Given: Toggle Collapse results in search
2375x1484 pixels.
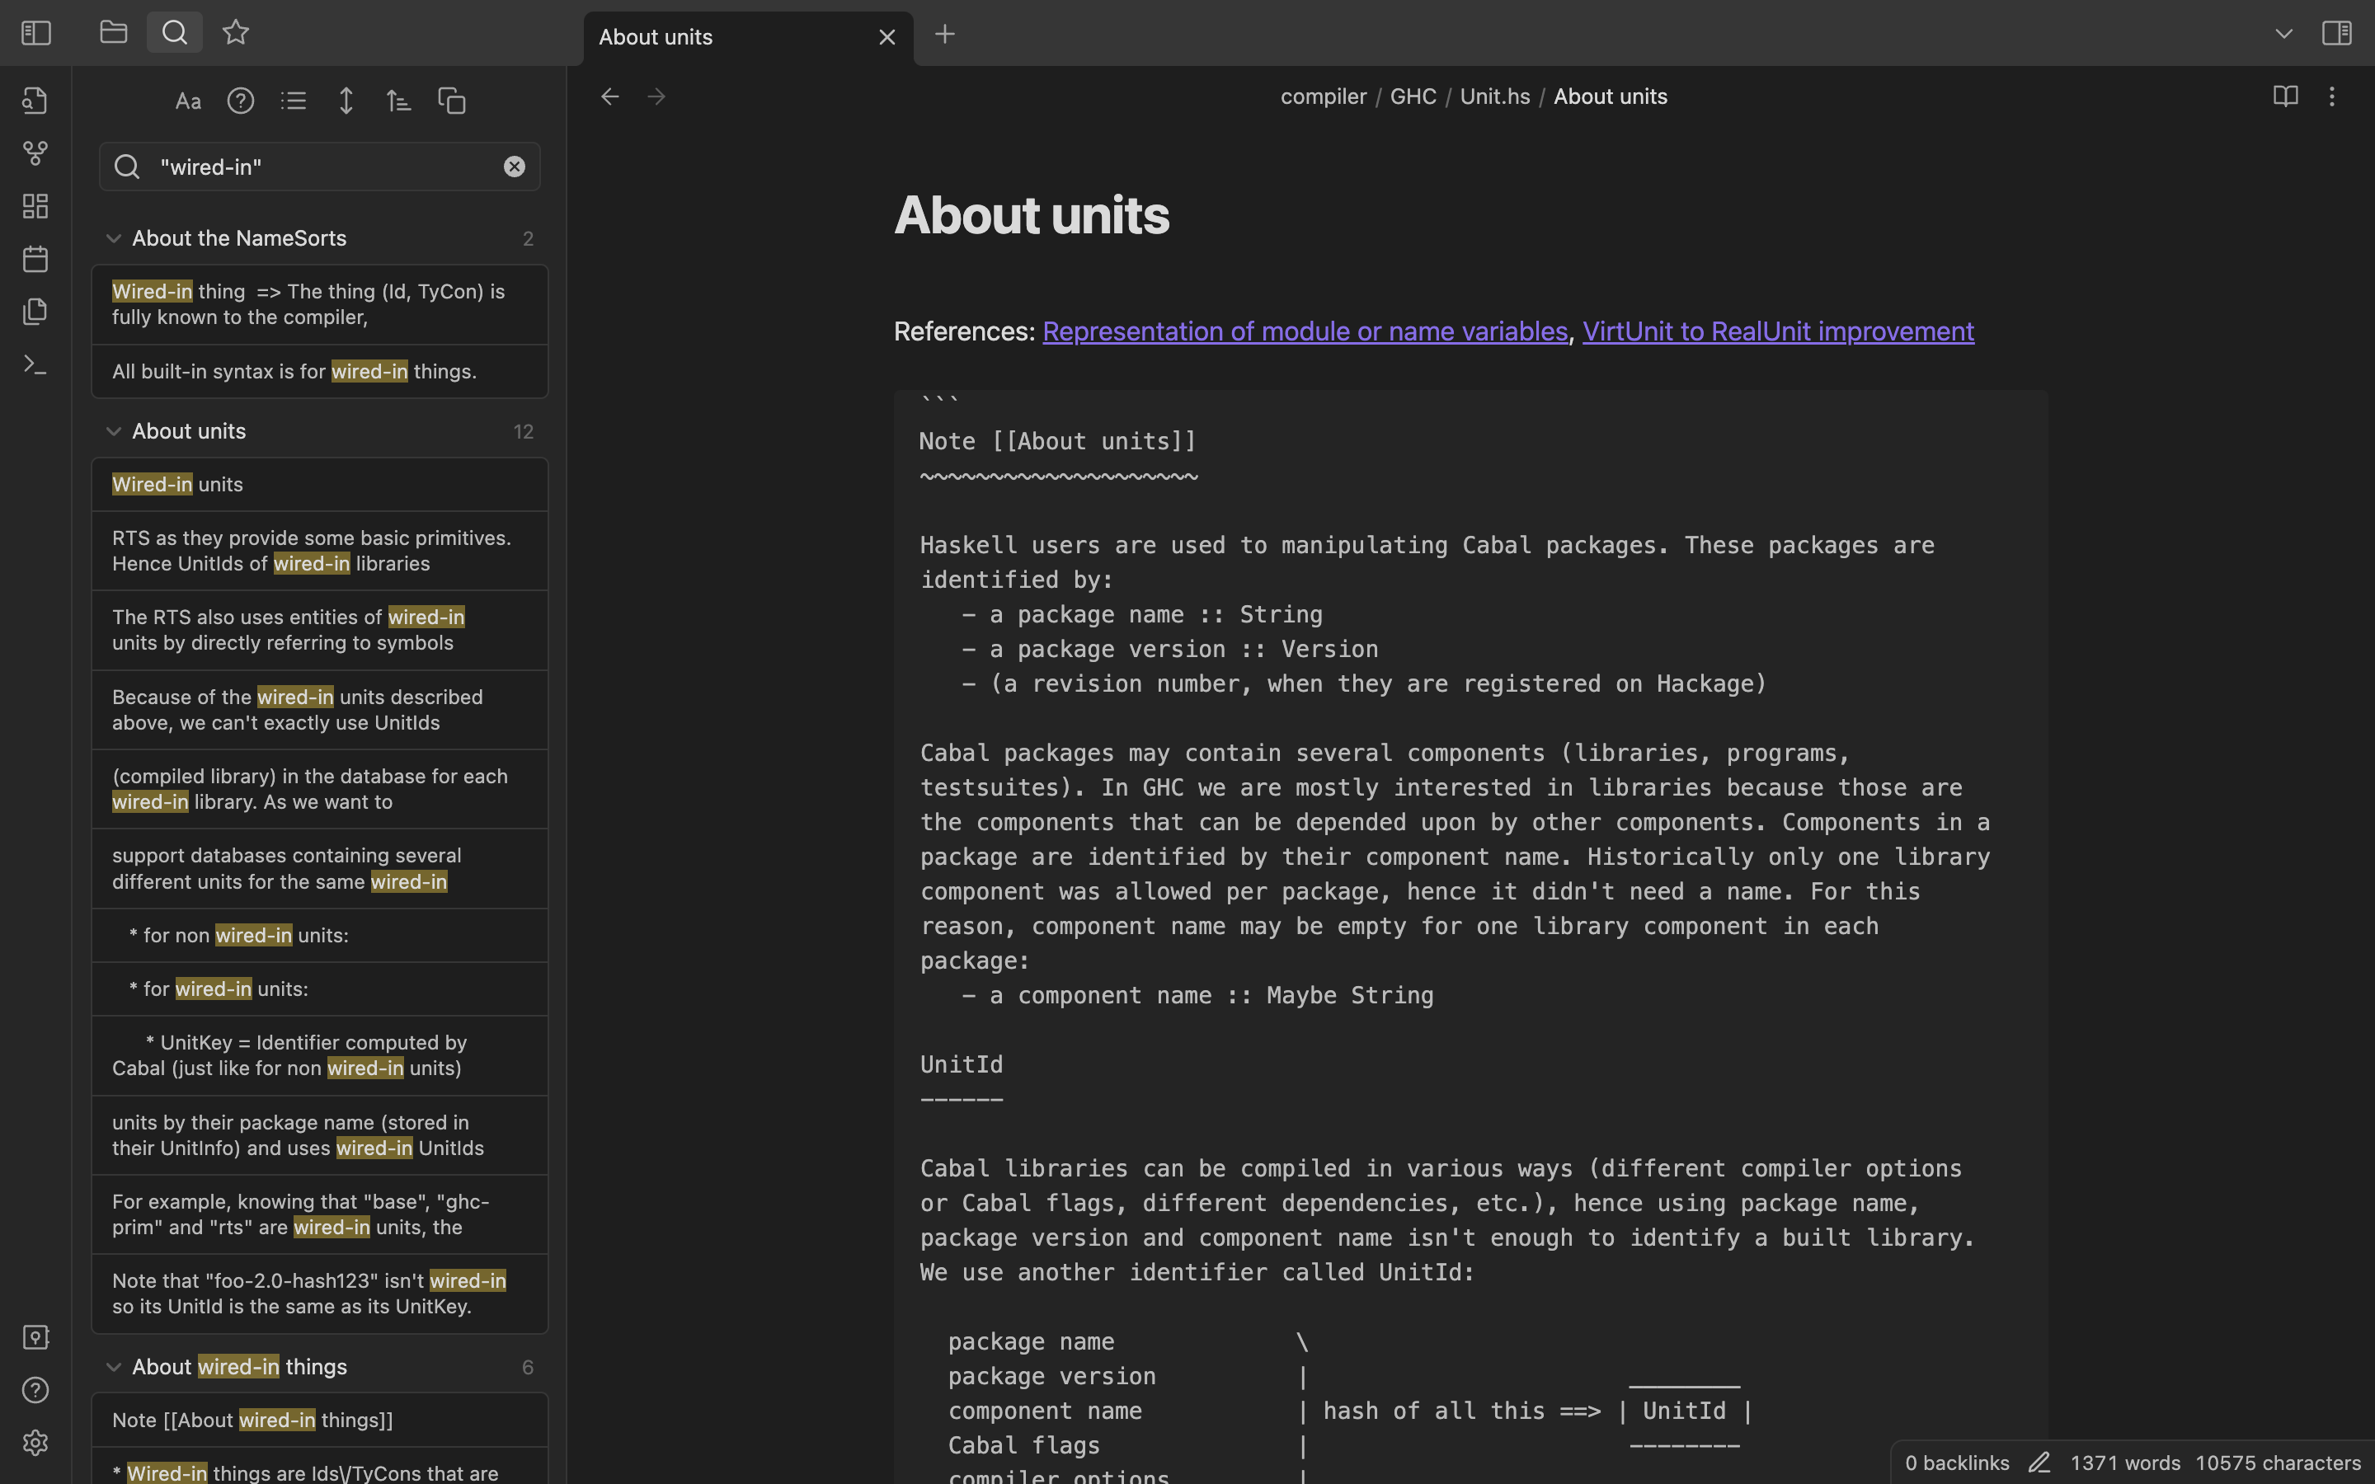Looking at the screenshot, I should [294, 101].
